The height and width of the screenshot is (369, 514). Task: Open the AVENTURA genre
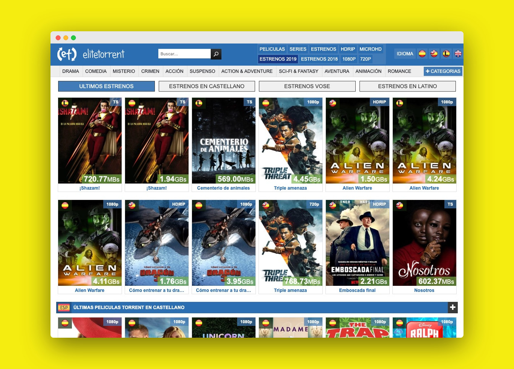point(337,71)
